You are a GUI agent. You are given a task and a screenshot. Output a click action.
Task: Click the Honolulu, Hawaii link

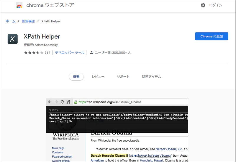[x=152, y=160]
